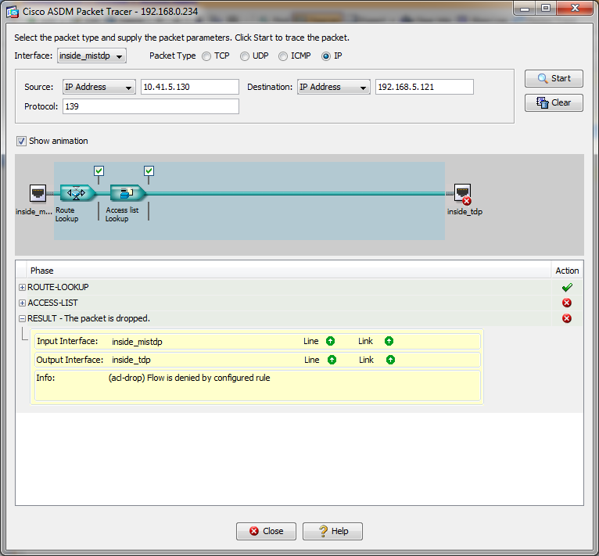Click the checkmark flag above Route Lookup

(99, 170)
